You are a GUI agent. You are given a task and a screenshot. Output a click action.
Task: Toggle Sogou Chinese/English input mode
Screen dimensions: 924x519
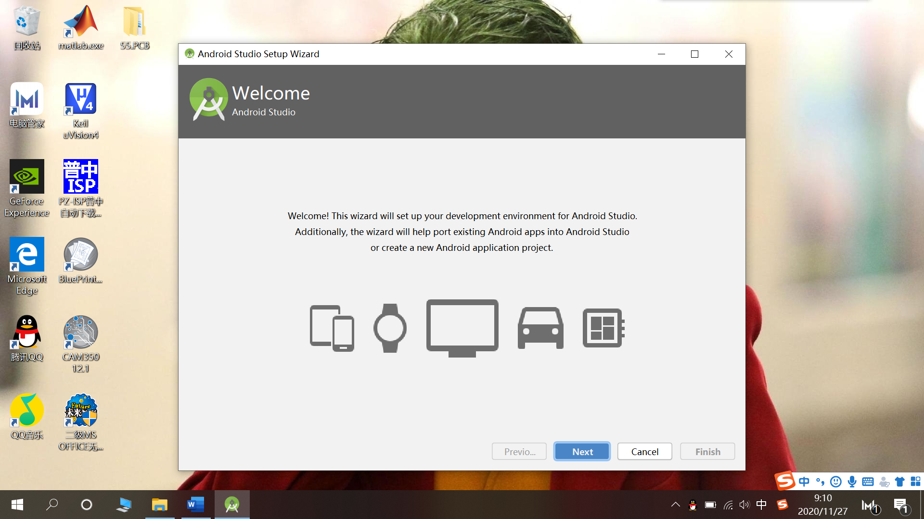click(804, 482)
